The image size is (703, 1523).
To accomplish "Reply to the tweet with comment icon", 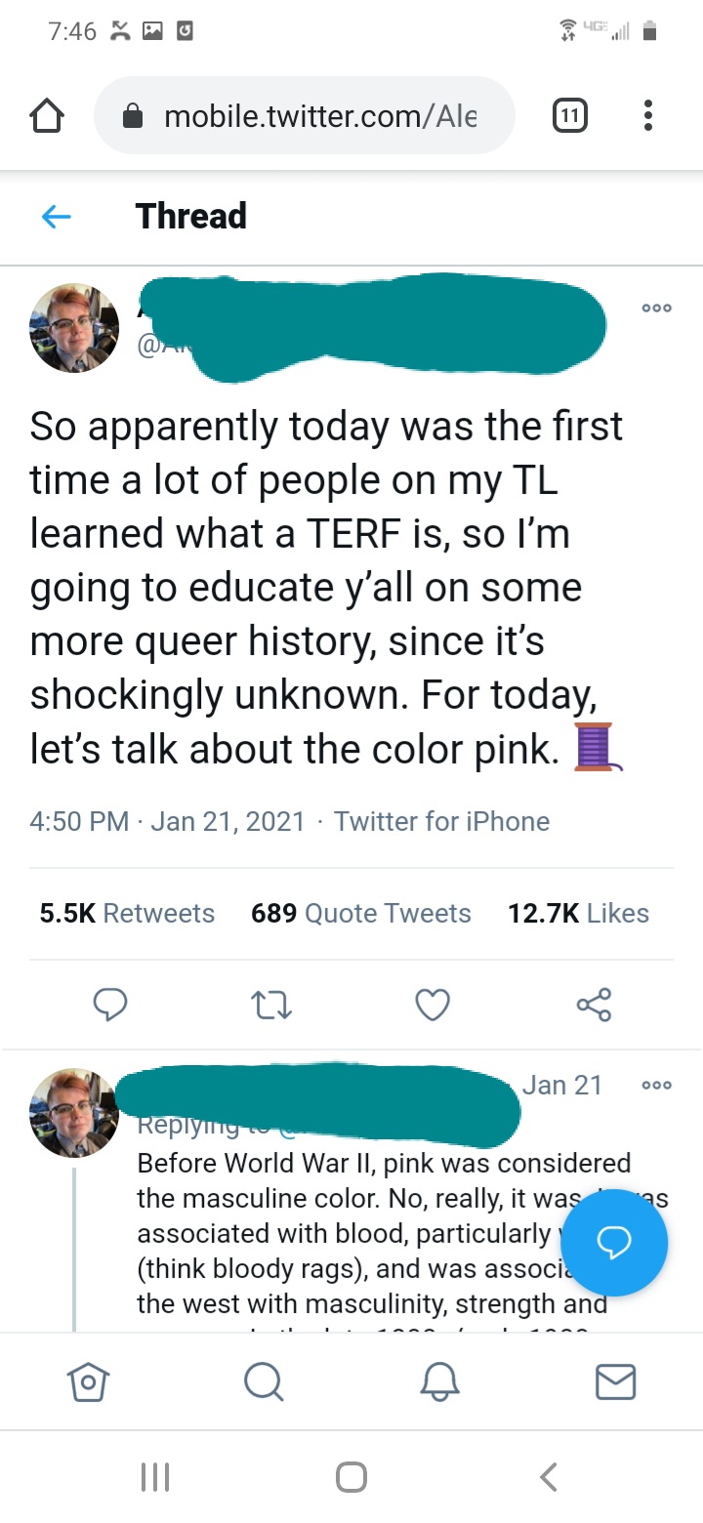I will tap(110, 1005).
